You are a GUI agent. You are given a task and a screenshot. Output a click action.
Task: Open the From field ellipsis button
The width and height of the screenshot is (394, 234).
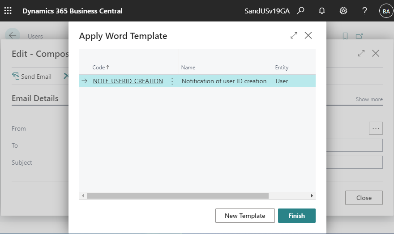376,128
